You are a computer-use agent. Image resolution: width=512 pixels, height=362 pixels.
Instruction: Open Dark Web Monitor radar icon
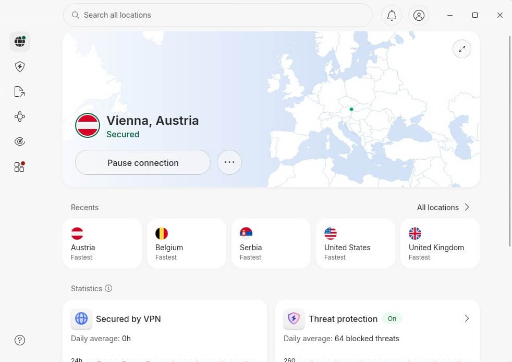20,141
